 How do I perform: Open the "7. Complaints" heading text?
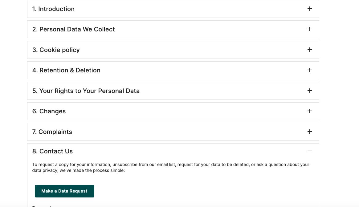[52, 132]
